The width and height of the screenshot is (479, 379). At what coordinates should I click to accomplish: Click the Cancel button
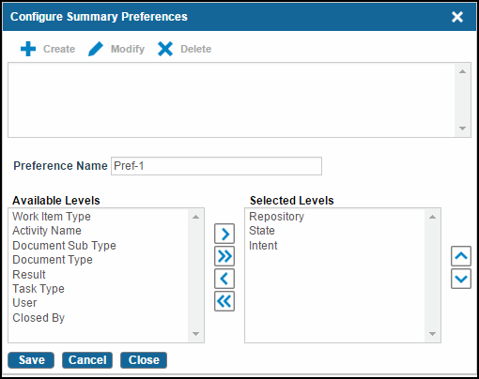[x=87, y=360]
